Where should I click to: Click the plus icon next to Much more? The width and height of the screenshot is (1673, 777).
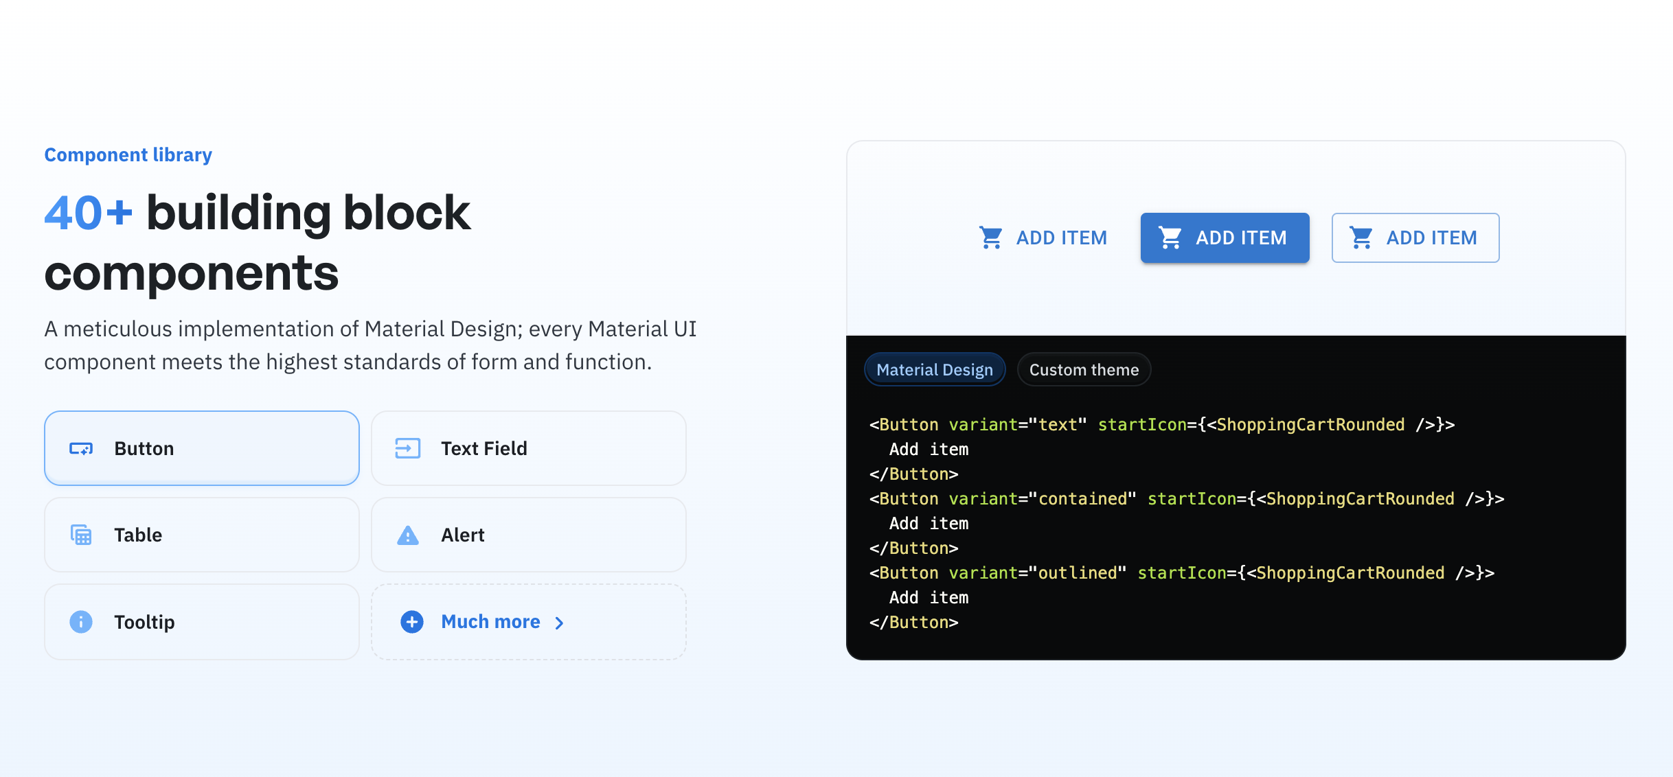(411, 621)
